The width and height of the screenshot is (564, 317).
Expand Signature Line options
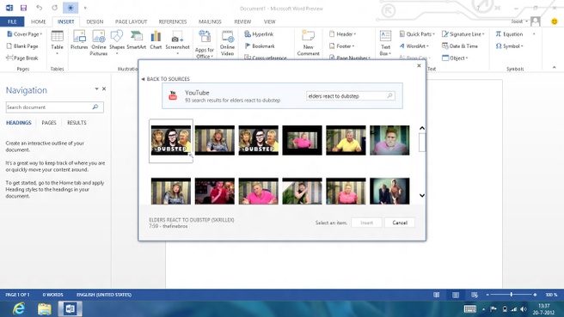click(463, 34)
